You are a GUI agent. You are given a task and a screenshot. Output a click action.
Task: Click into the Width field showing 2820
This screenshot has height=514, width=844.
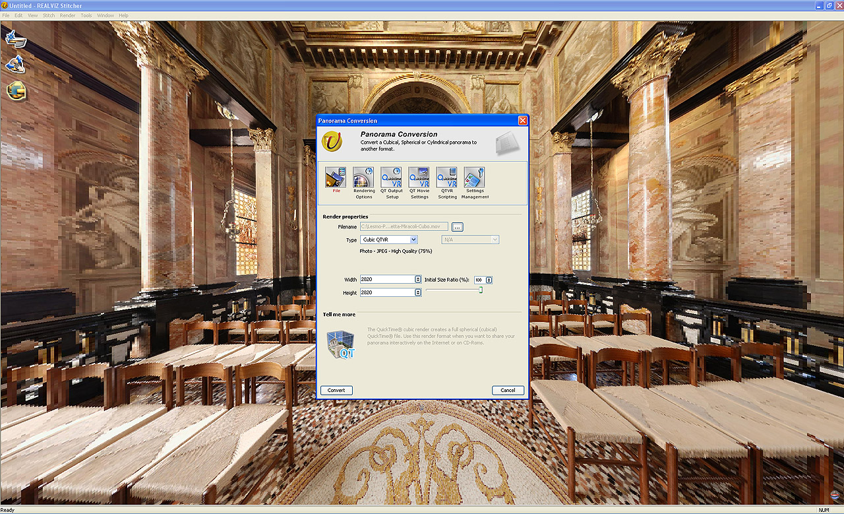point(387,279)
